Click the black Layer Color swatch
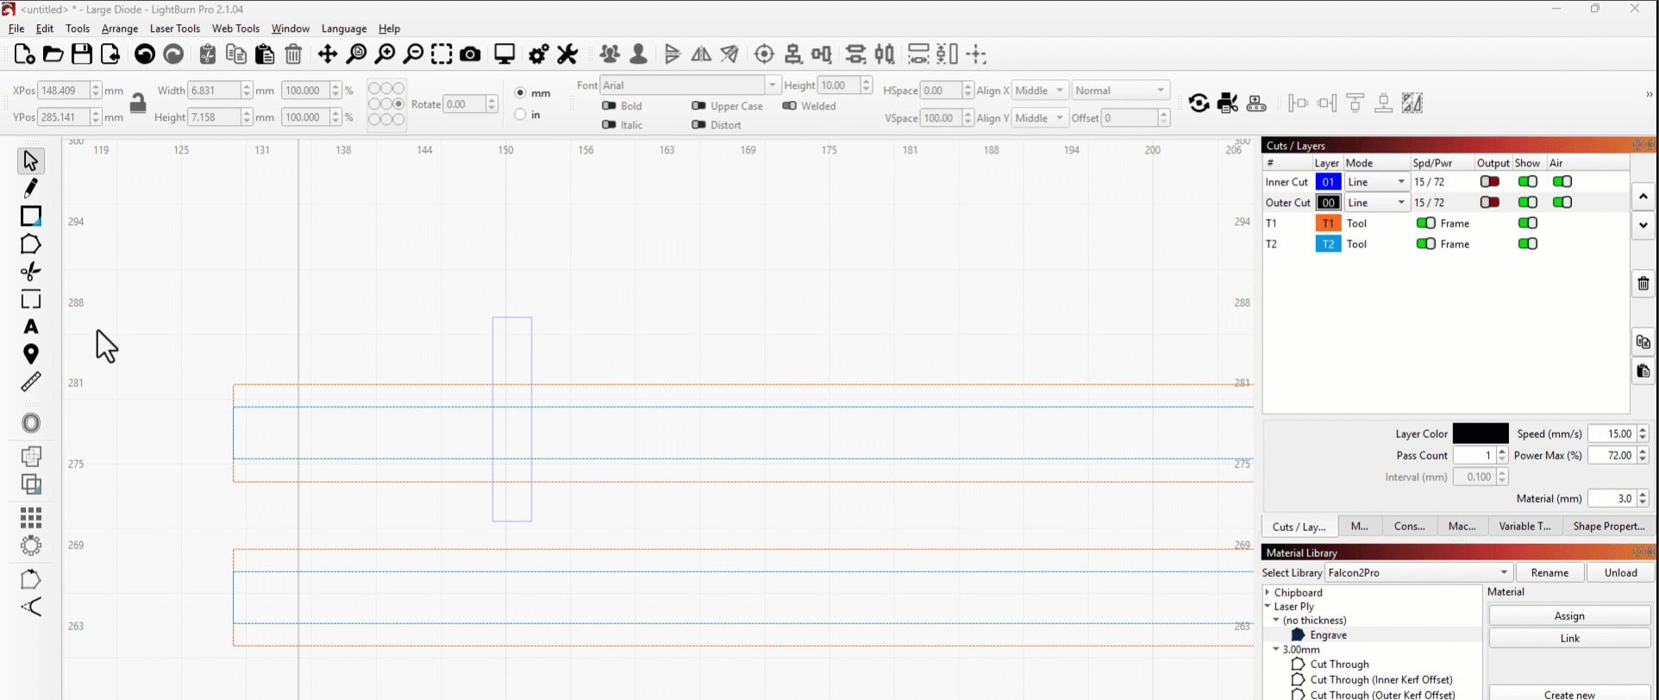The image size is (1659, 700). (1481, 434)
